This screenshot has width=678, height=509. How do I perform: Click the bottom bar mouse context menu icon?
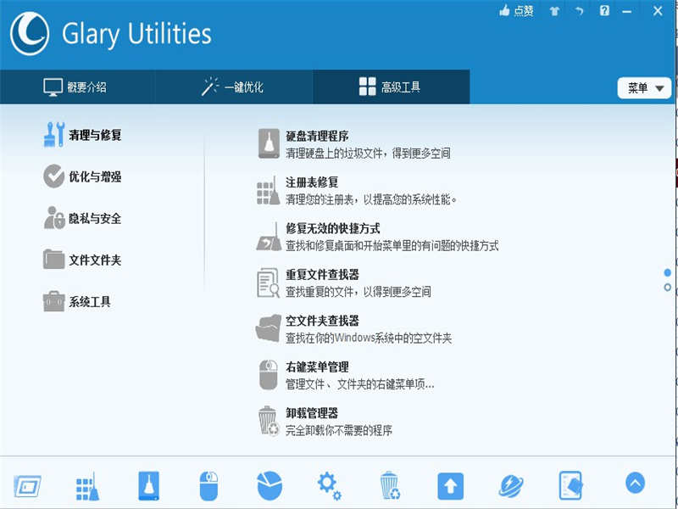208,486
